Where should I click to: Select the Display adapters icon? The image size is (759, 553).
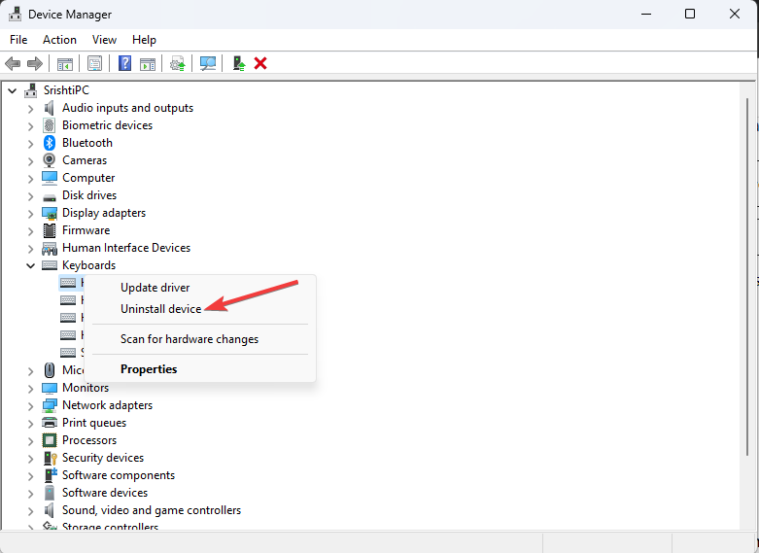coord(50,213)
